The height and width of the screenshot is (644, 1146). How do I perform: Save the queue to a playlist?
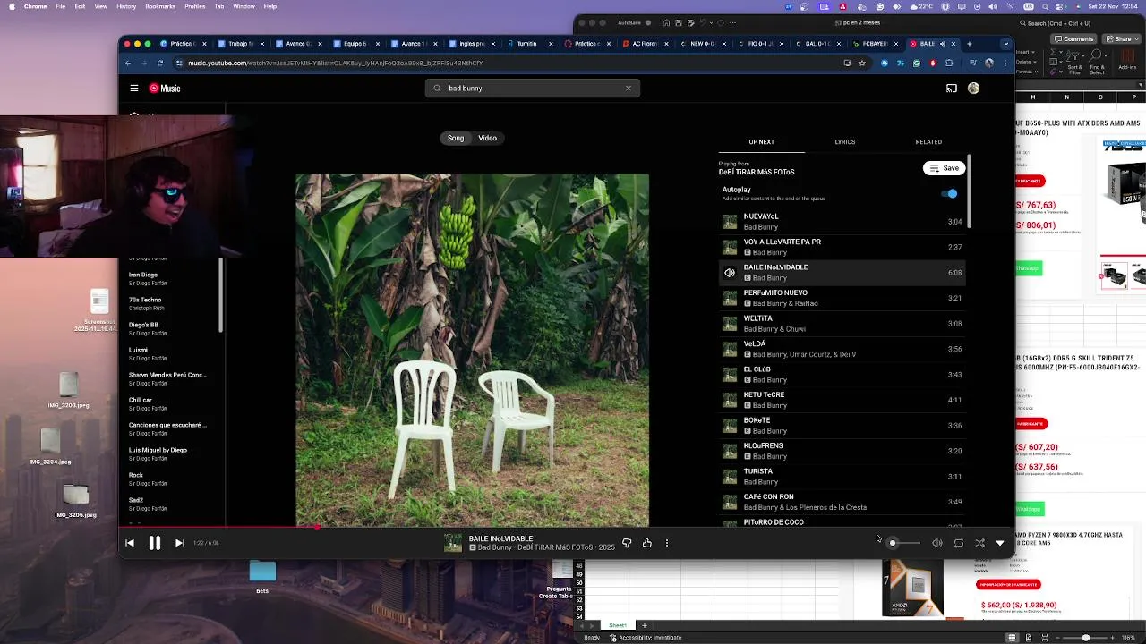(944, 168)
